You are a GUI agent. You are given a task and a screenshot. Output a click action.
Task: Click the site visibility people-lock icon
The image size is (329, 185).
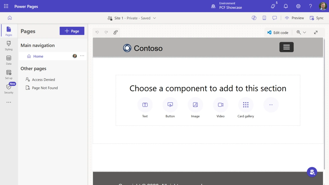(110, 18)
